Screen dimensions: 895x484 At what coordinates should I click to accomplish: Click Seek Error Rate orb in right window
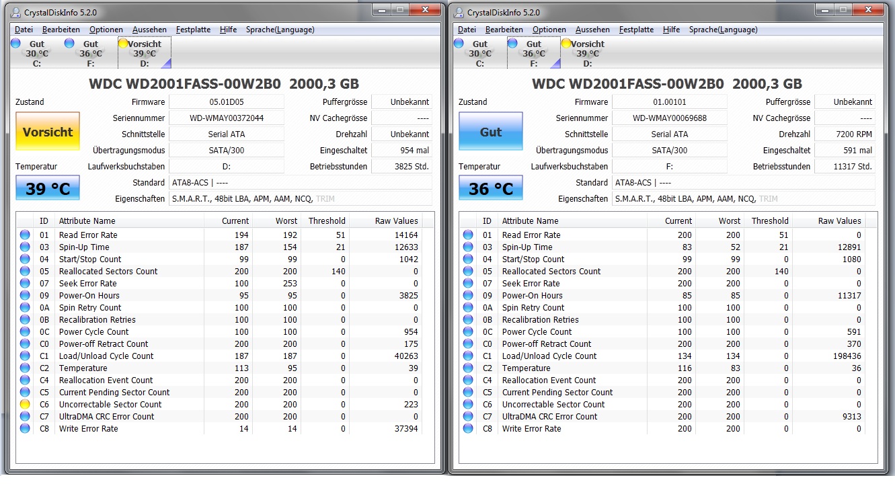click(x=468, y=283)
